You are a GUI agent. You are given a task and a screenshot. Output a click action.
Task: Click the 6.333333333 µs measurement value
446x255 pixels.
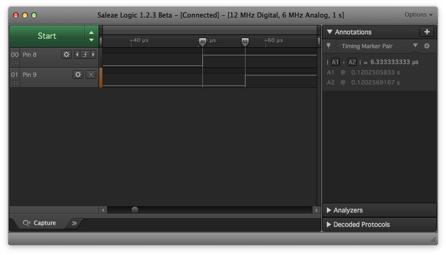point(394,62)
